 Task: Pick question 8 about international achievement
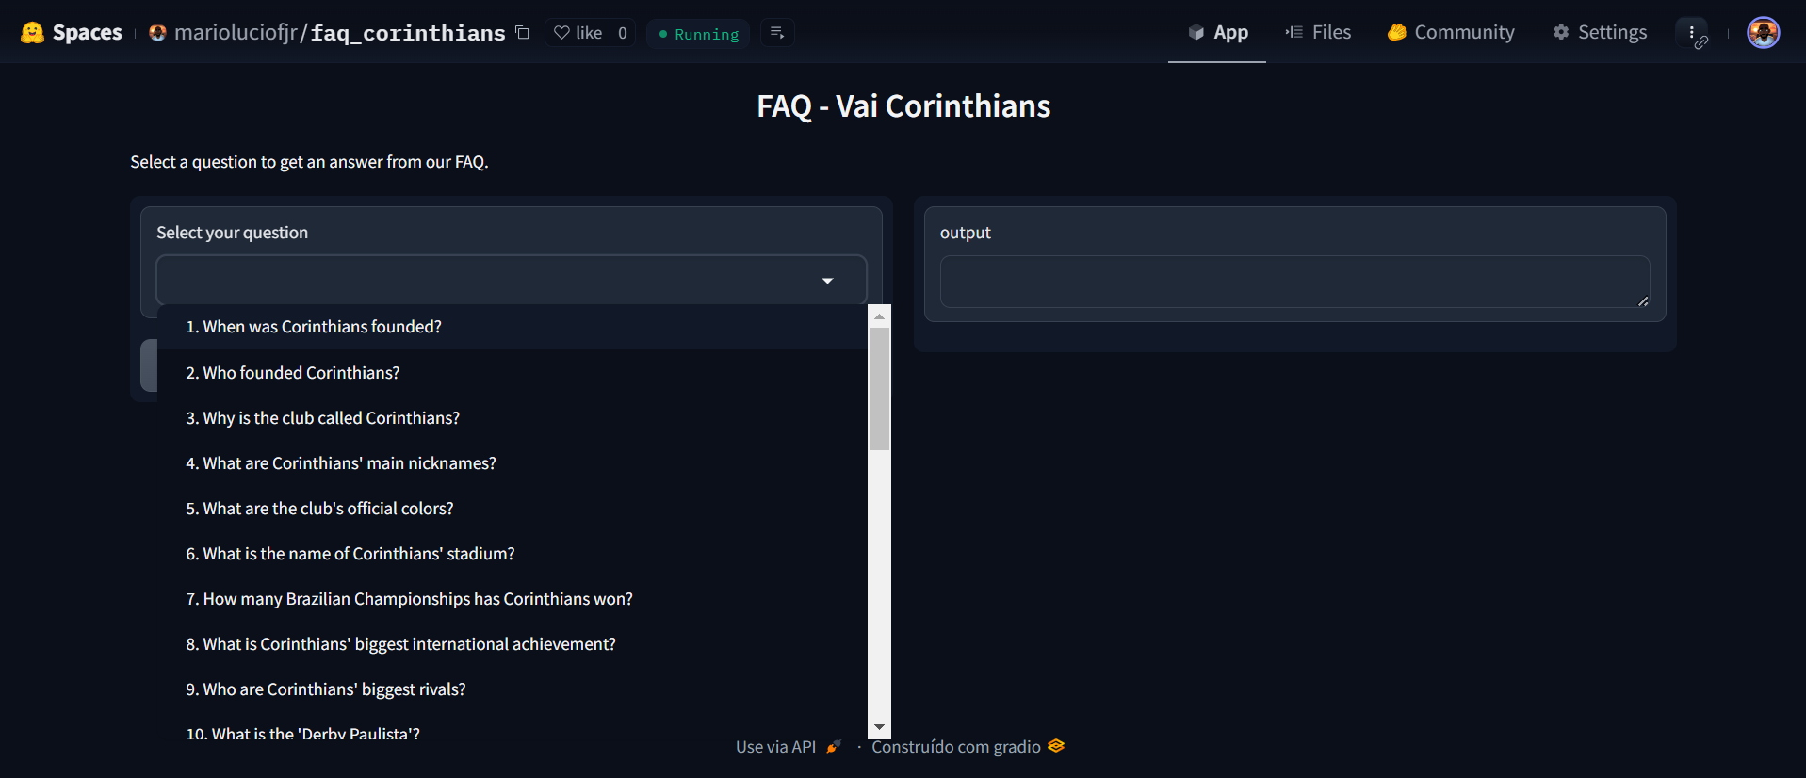click(x=512, y=644)
